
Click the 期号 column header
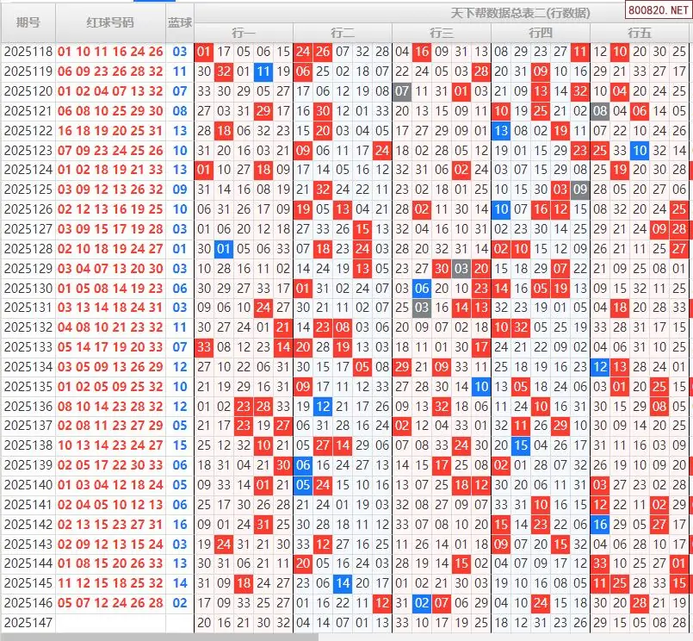(28, 22)
